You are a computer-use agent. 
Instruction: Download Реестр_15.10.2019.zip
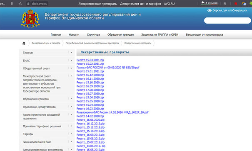click(x=90, y=131)
